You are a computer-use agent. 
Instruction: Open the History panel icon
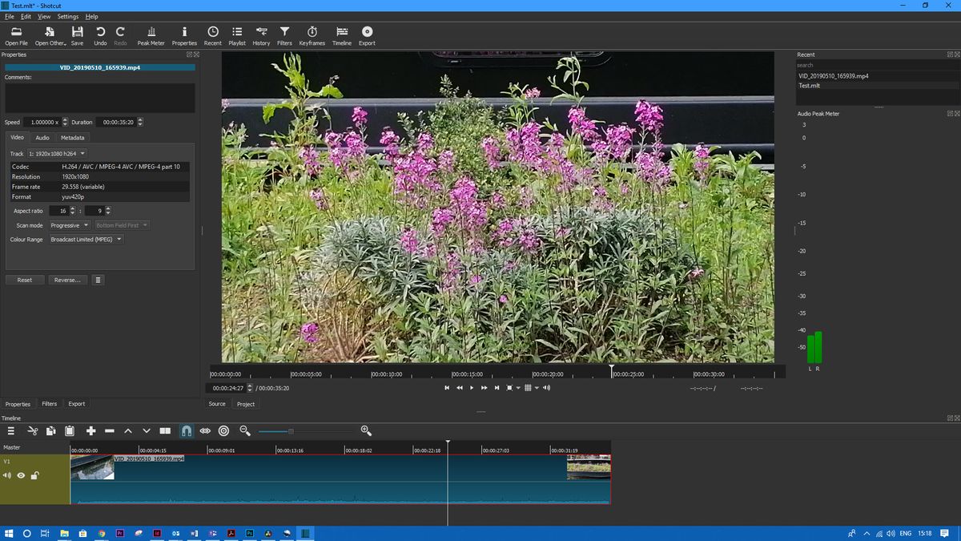(x=261, y=34)
